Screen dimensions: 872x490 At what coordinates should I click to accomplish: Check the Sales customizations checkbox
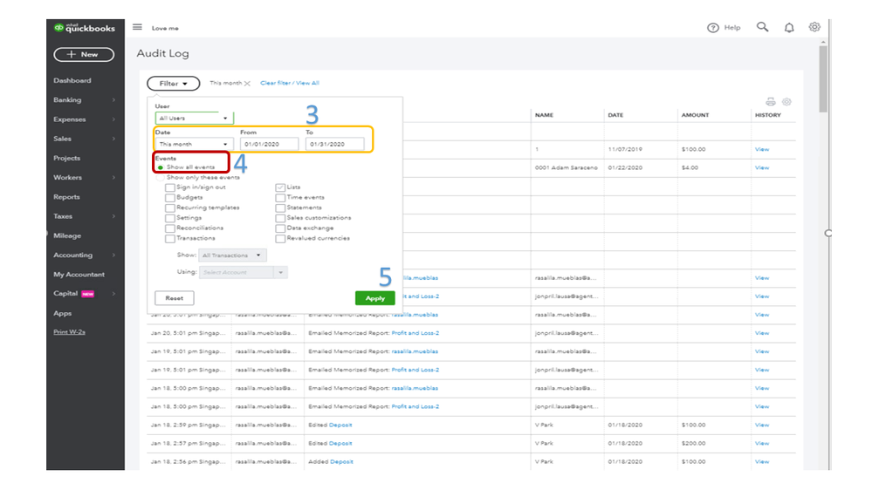(x=280, y=218)
